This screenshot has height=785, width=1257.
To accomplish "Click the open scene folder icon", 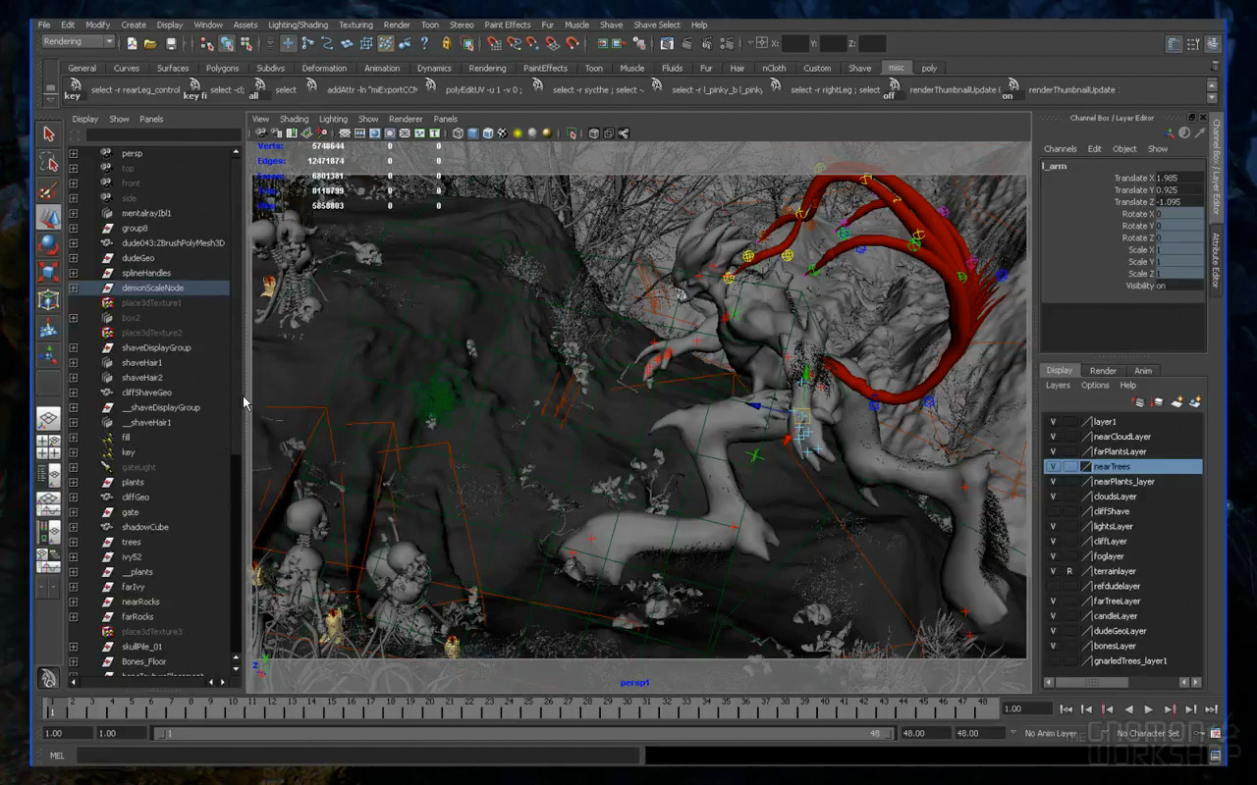I will pyautogui.click(x=150, y=43).
